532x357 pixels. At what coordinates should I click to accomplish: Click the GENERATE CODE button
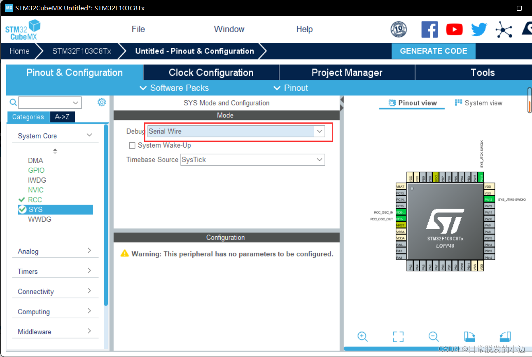434,51
